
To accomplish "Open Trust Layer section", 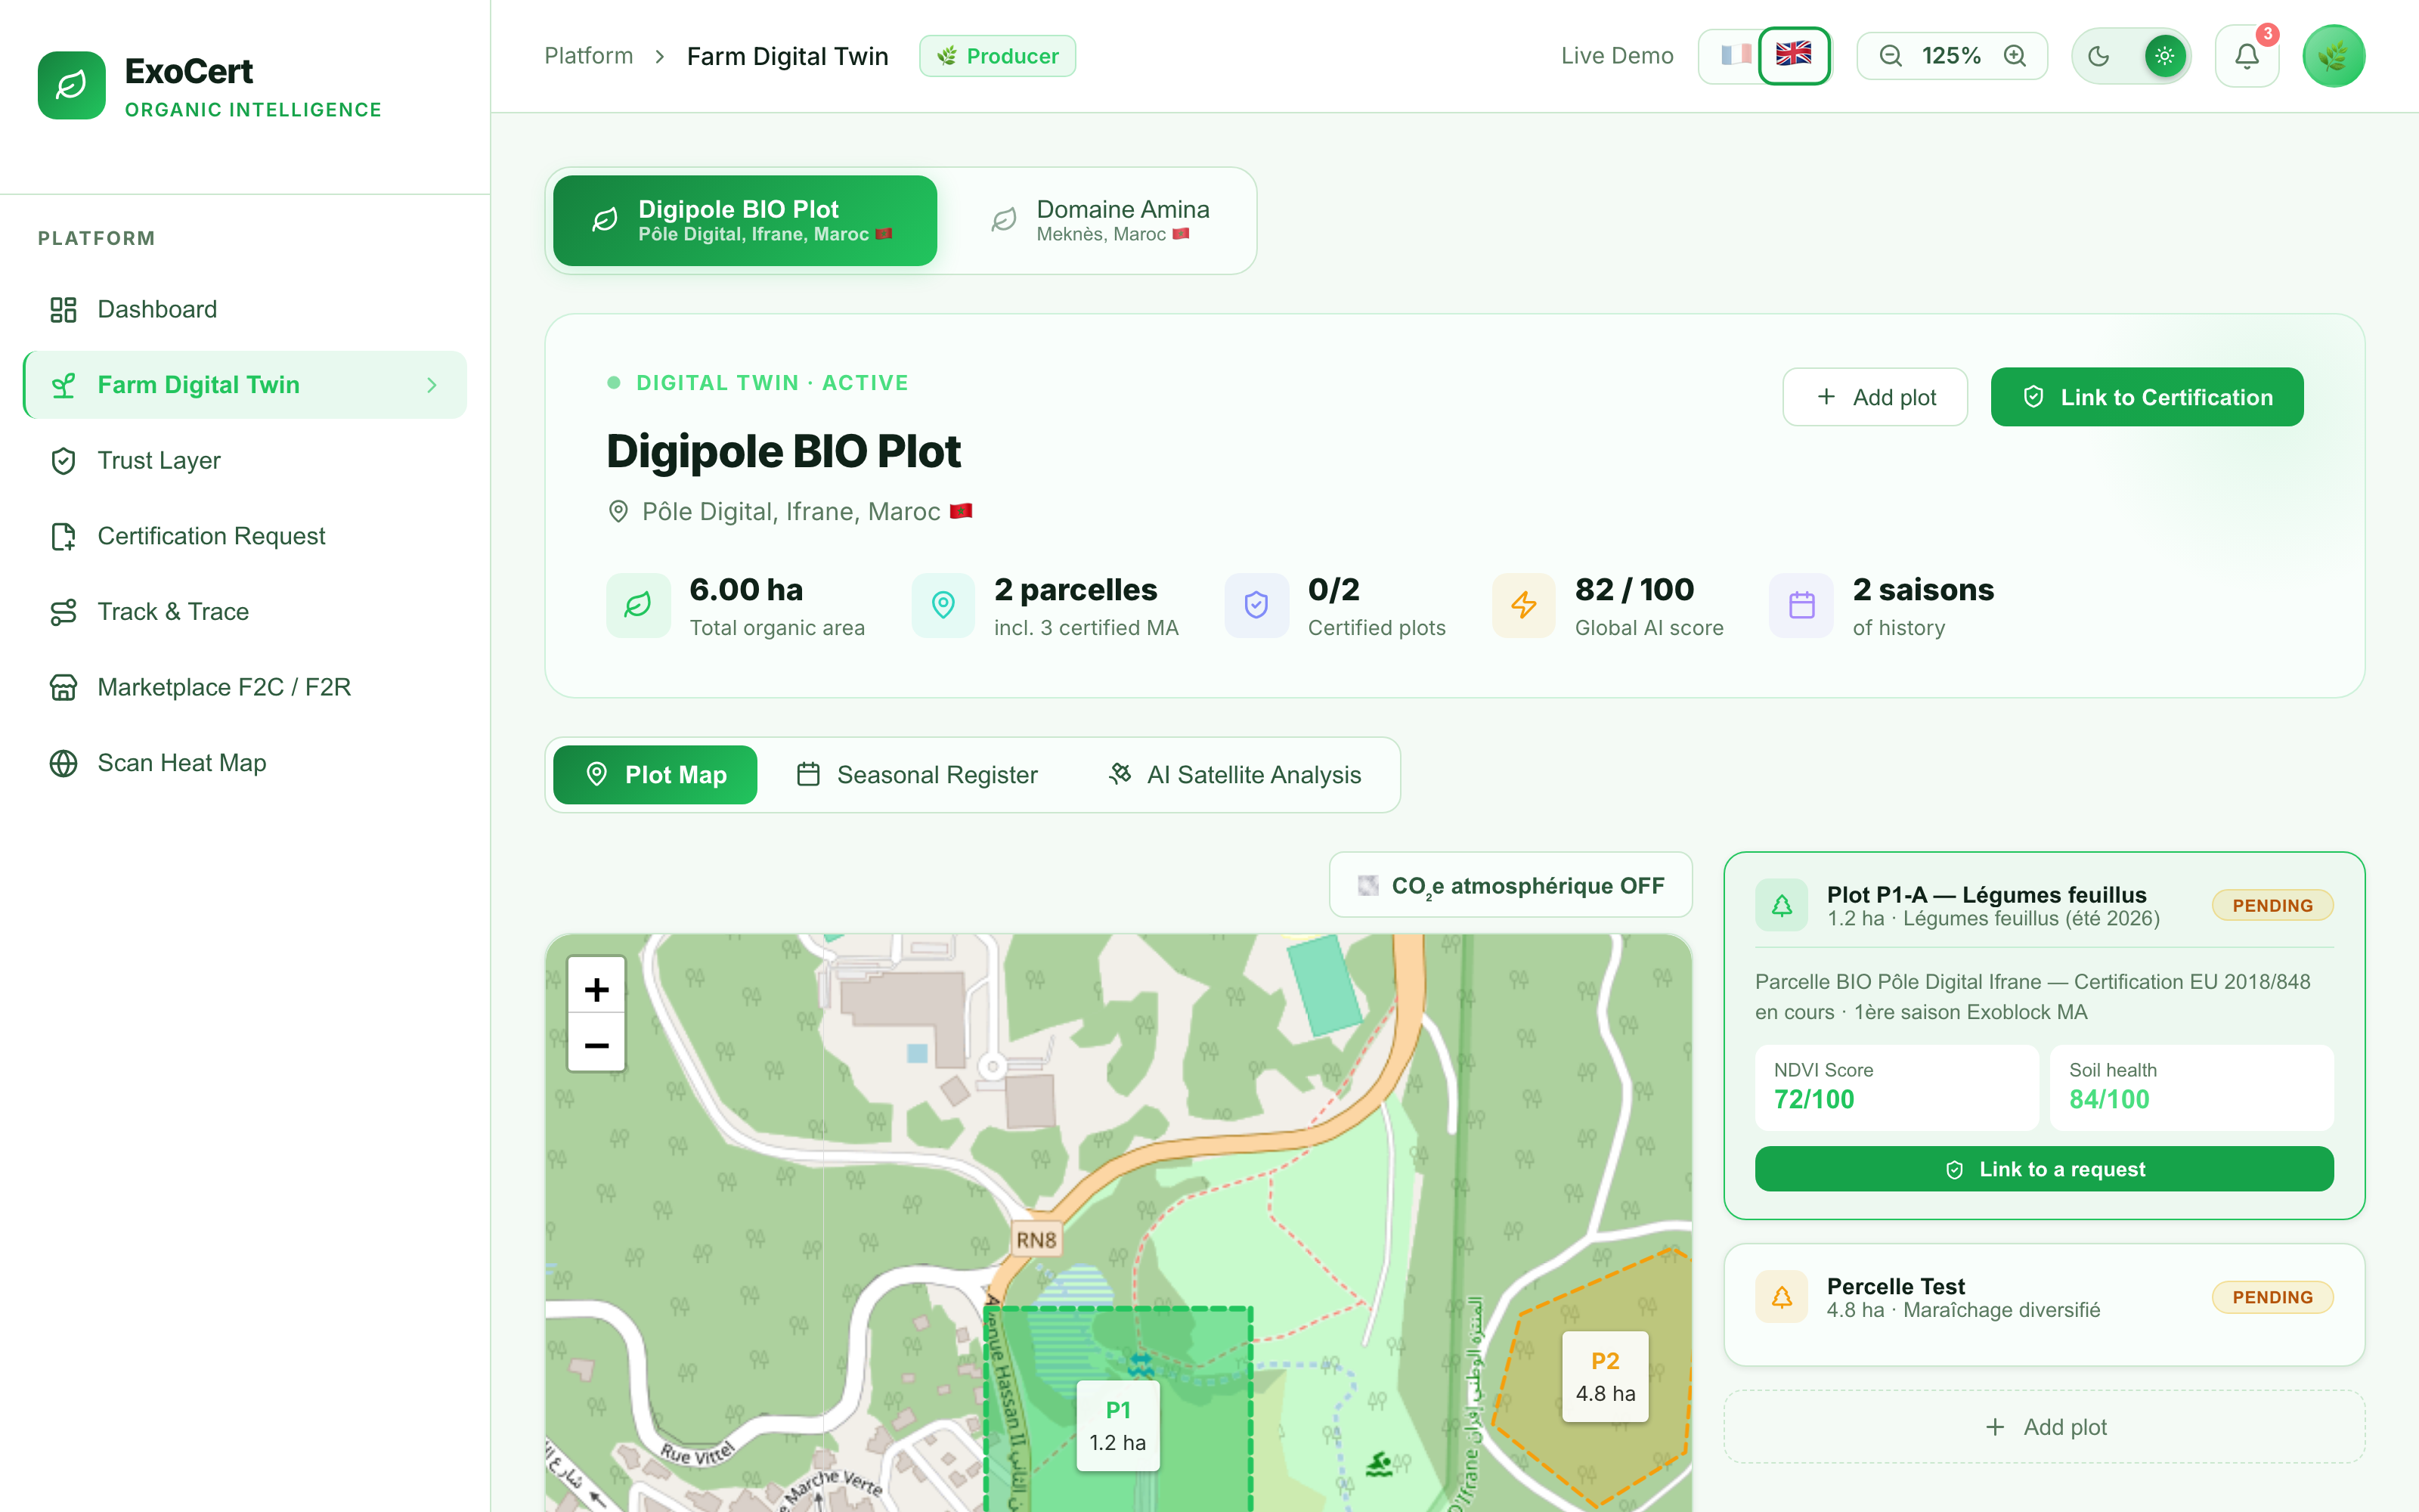I will point(245,460).
